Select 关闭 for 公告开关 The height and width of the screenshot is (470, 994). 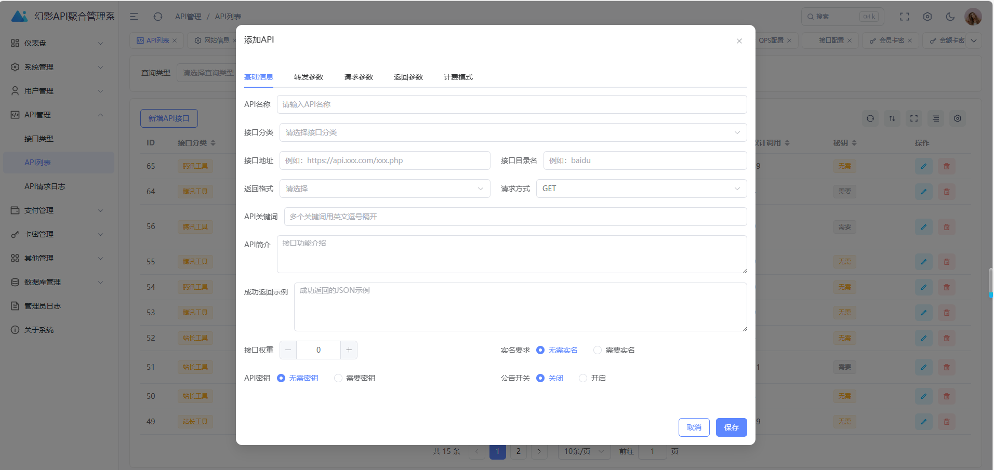click(x=550, y=378)
